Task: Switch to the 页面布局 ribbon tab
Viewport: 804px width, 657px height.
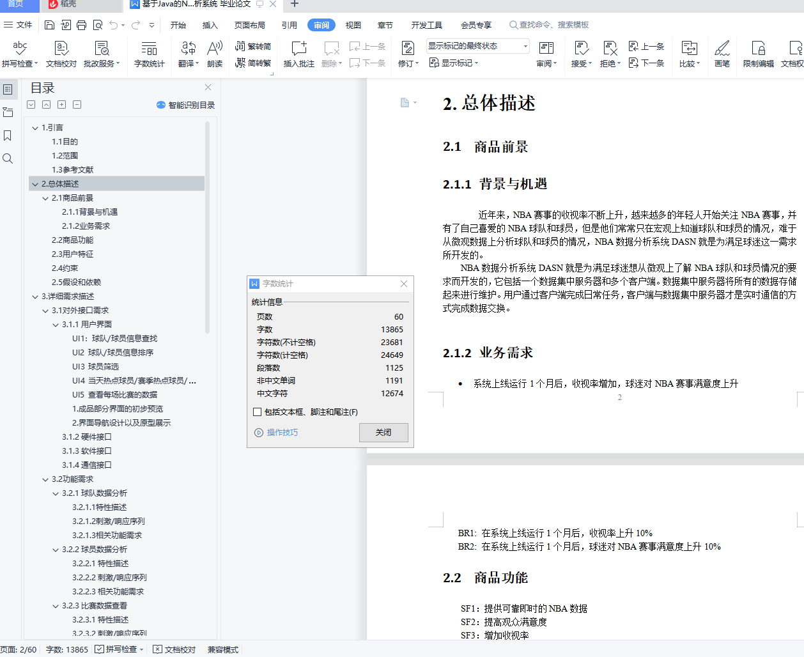Action: pyautogui.click(x=250, y=25)
